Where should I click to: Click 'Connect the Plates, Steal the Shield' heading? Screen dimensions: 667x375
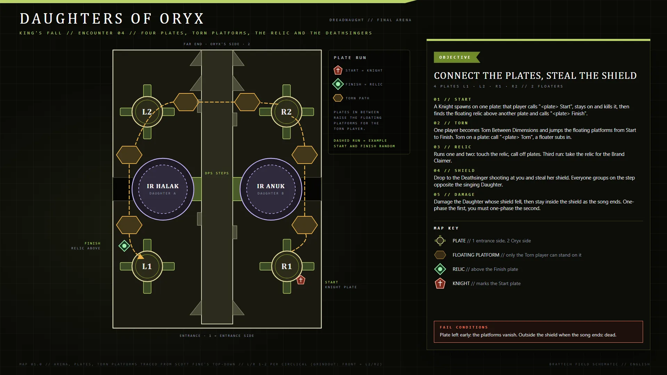[535, 75]
